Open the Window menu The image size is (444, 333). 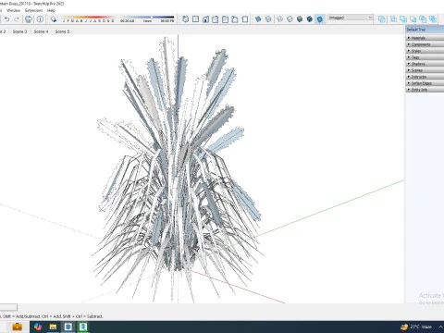tap(13, 10)
